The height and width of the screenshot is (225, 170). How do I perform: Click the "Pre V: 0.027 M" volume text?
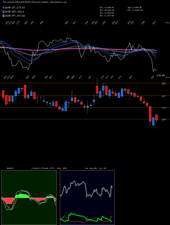coord(135,10)
